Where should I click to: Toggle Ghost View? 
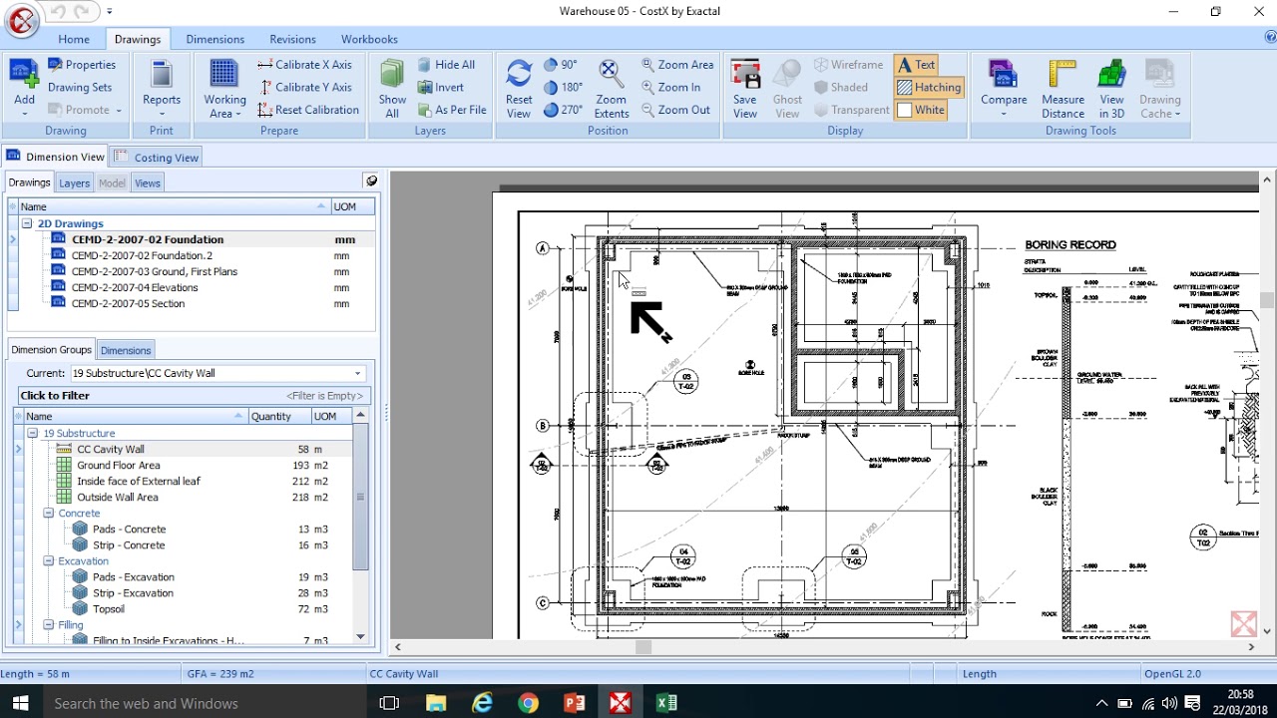coord(787,88)
